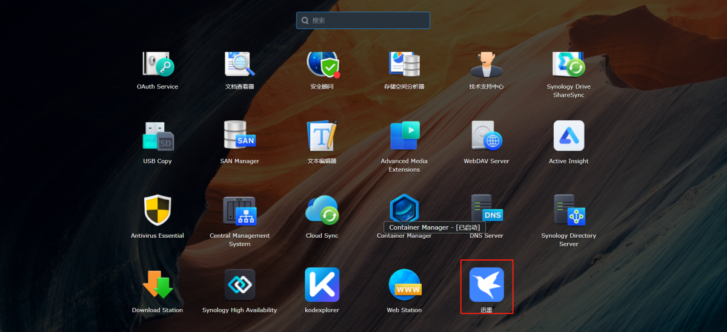Viewport: 727px width, 332px height.
Task: Open the OAuth Service app
Action: pyautogui.click(x=158, y=64)
